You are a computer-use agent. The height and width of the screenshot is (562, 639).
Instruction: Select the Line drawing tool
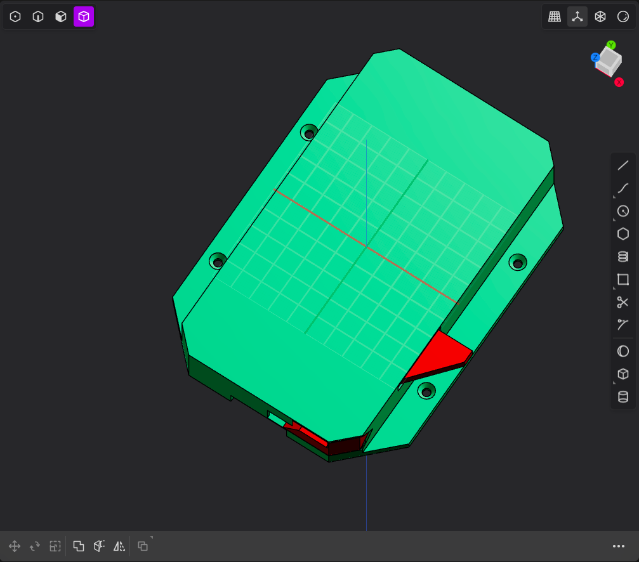click(623, 166)
